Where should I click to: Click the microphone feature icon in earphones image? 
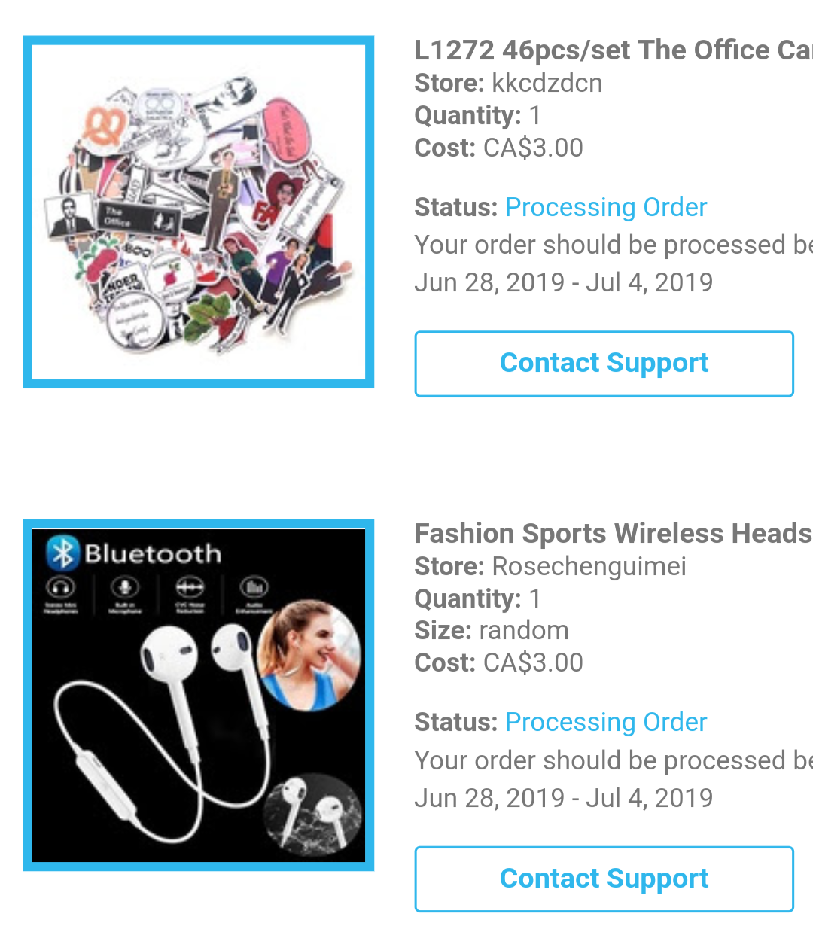pos(125,586)
